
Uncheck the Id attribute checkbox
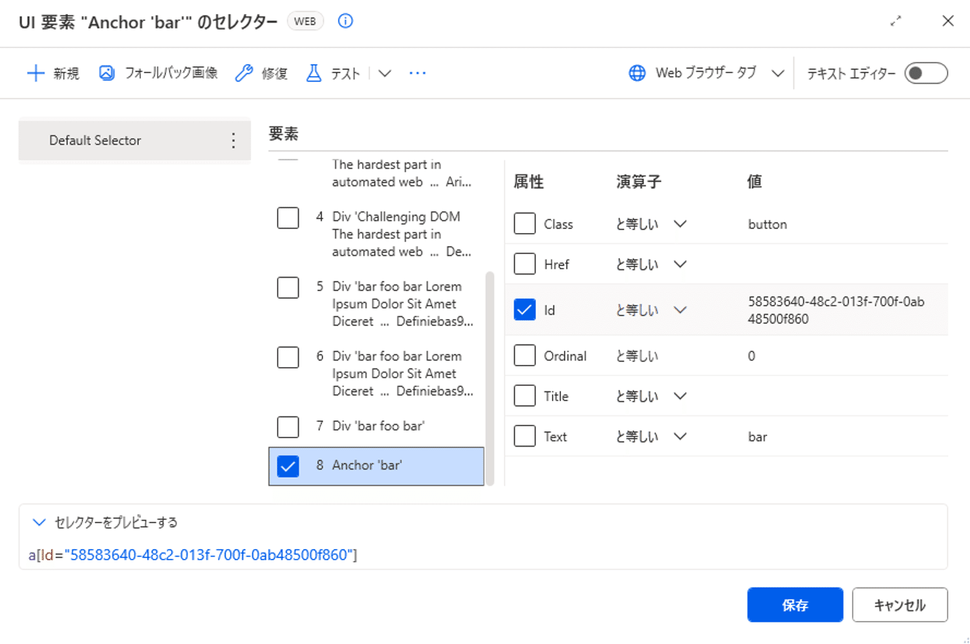(525, 310)
